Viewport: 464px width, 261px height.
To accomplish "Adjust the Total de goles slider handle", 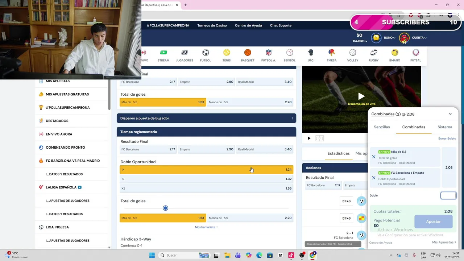I will (x=165, y=208).
